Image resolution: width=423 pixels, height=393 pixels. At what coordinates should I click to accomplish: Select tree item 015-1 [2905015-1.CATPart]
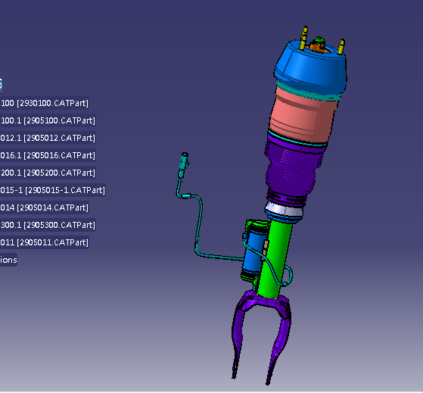click(53, 190)
